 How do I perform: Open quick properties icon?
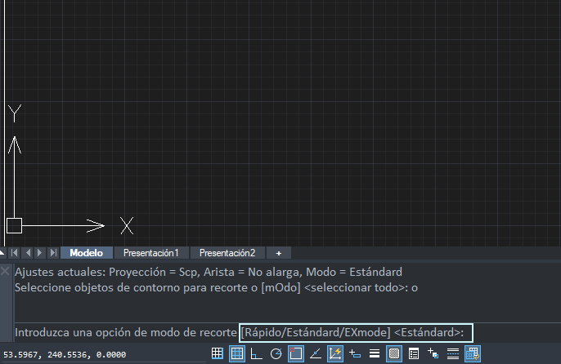coord(413,353)
